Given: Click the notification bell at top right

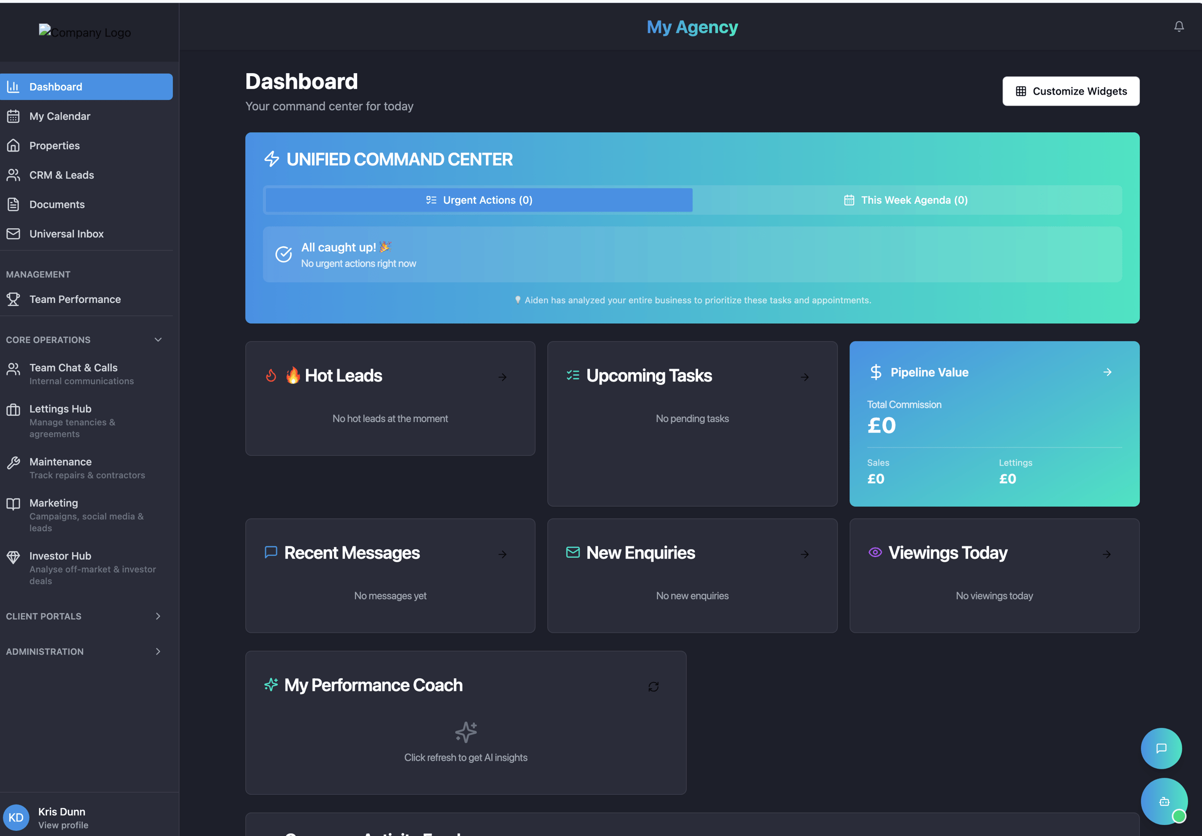Looking at the screenshot, I should click(1178, 26).
